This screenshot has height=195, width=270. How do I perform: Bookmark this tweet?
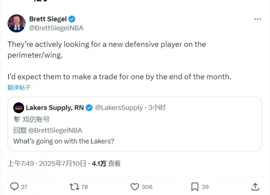click(195, 187)
